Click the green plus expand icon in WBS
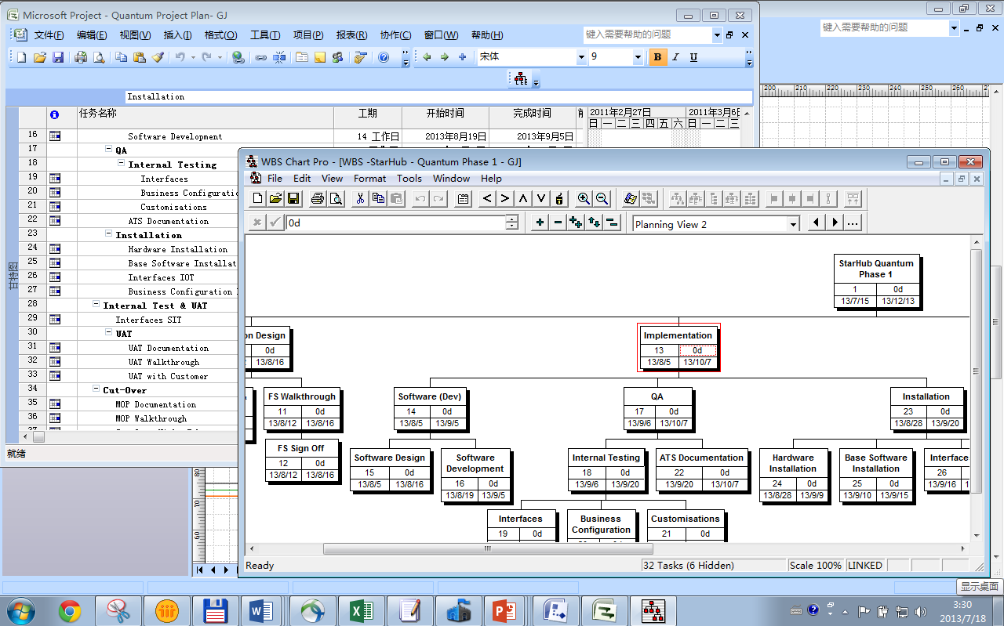The image size is (1004, 626). coord(540,223)
